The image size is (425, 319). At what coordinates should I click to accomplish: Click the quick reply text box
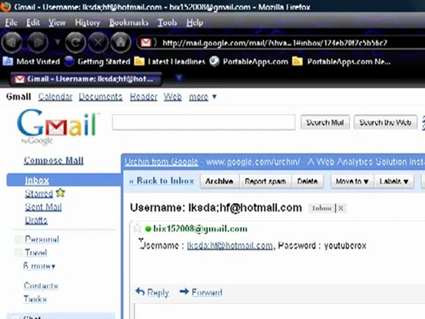(279, 311)
